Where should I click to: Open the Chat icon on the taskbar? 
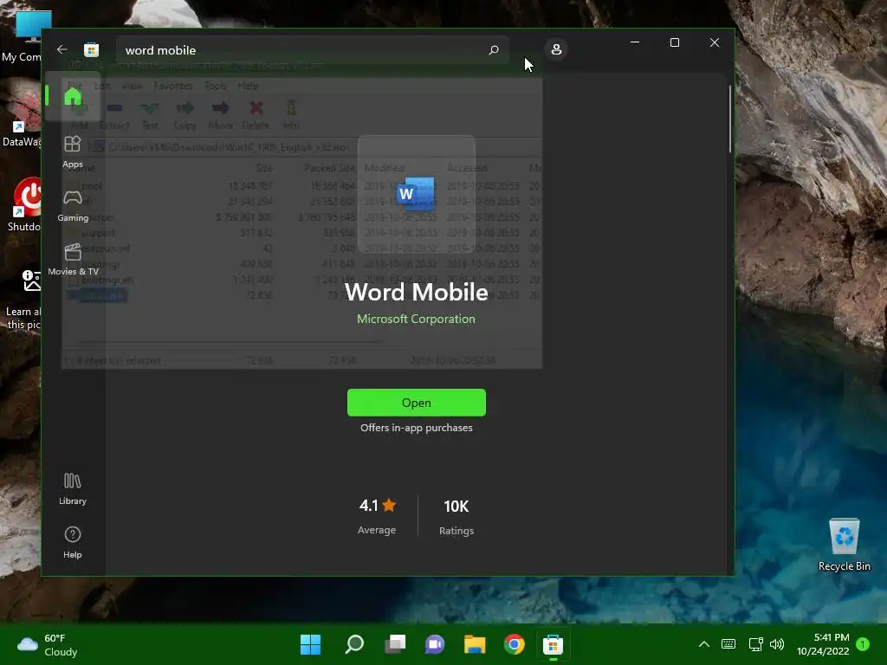(435, 644)
